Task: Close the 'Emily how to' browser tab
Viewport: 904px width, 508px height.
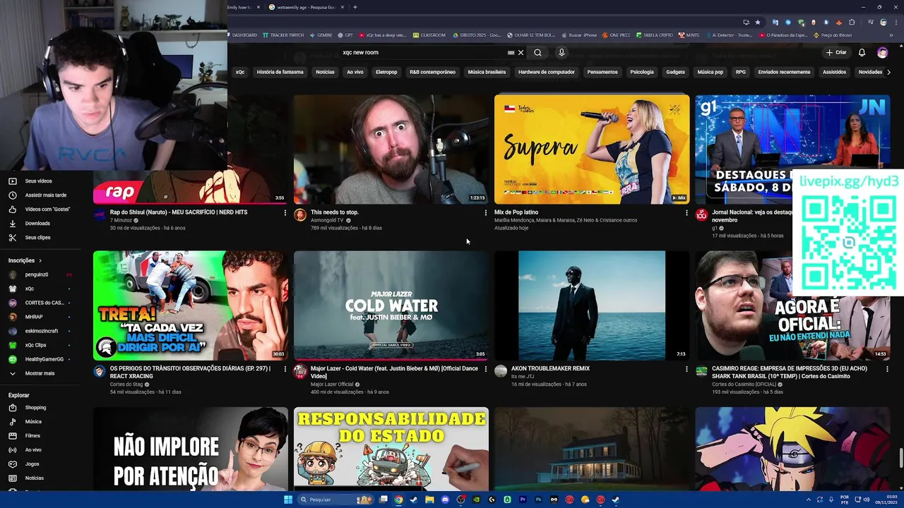Action: (258, 7)
